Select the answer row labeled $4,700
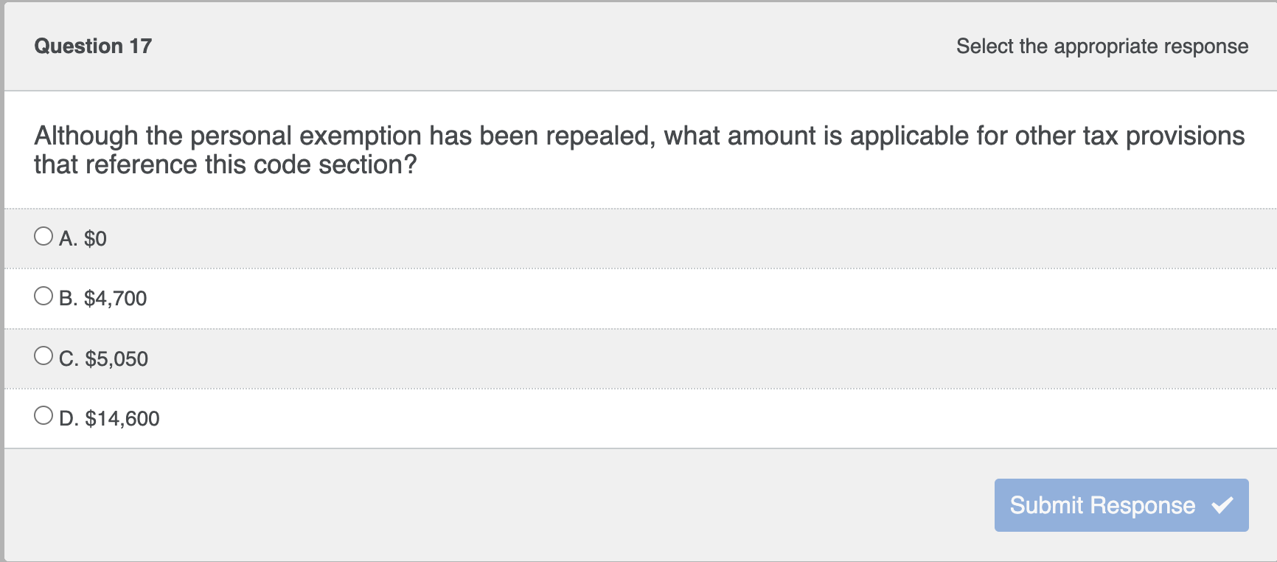 point(295,298)
